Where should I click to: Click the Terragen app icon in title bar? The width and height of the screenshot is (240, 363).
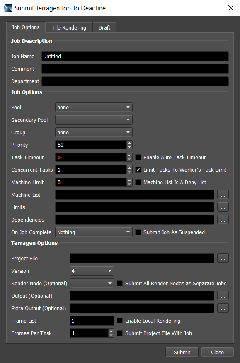click(x=8, y=8)
